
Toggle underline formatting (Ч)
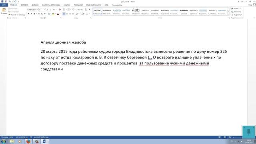click(x=34, y=14)
